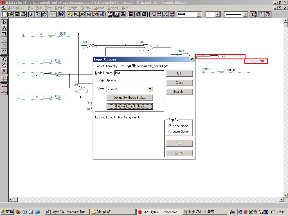Image resolution: width=288 pixels, height=216 pixels.
Task: Open the File menu
Action: pyautogui.click(x=30, y=8)
